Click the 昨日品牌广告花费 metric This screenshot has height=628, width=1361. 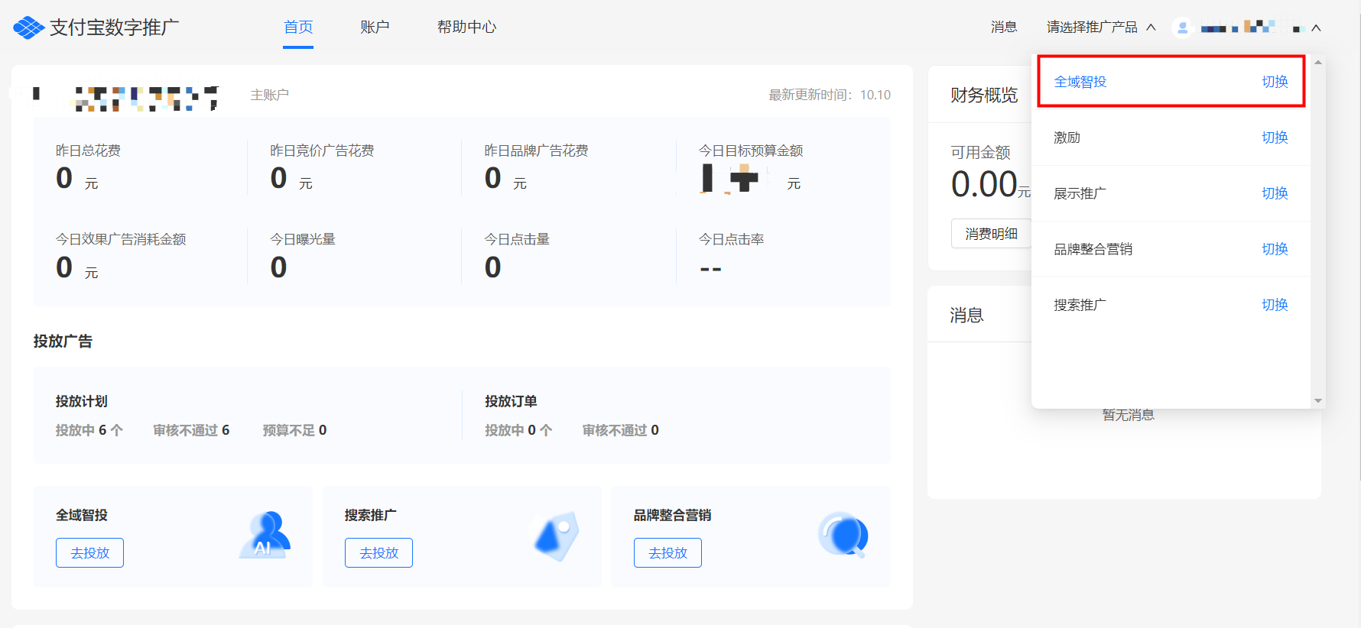pos(536,167)
